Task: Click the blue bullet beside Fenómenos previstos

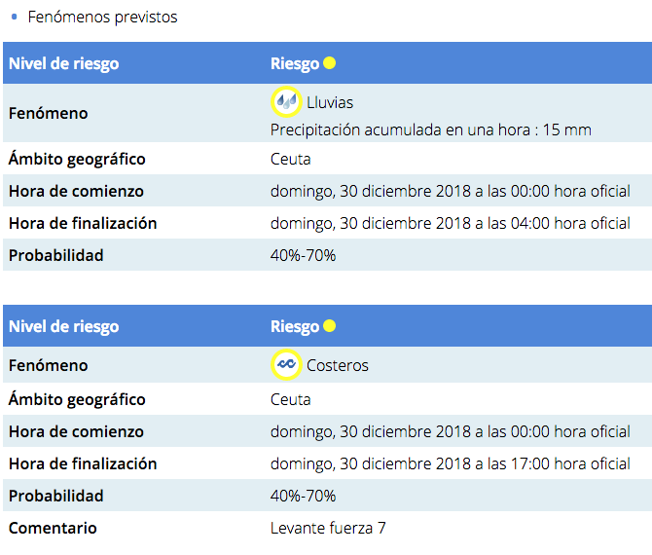Action: click(x=14, y=18)
